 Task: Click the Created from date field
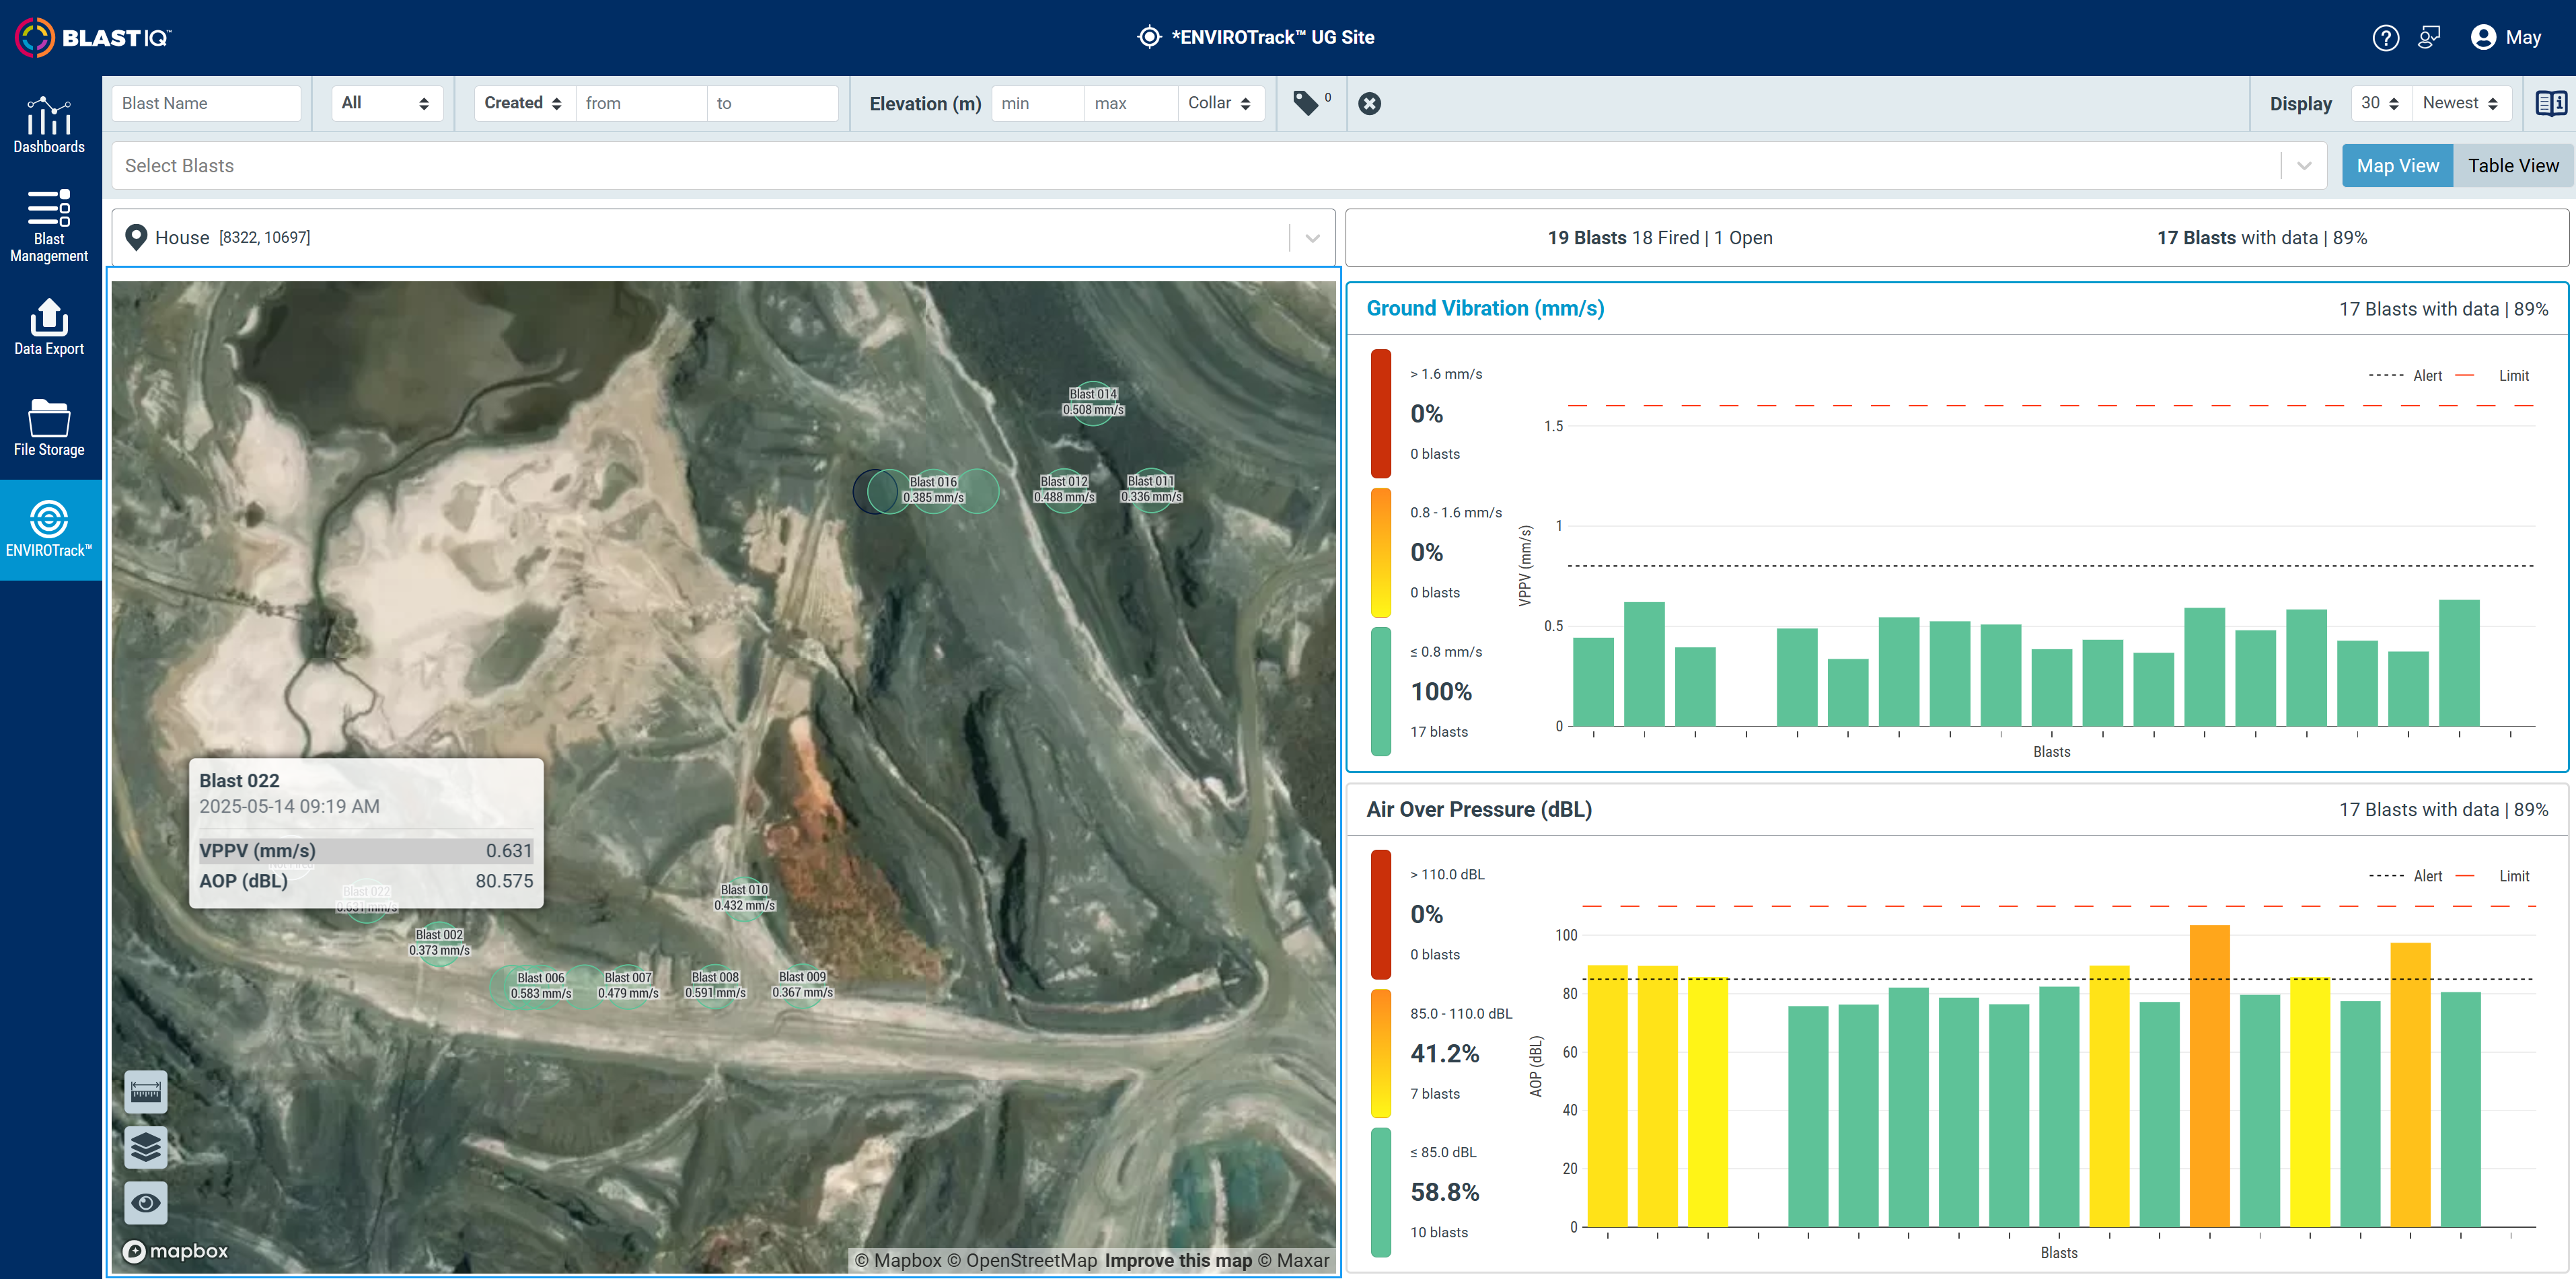coord(640,103)
